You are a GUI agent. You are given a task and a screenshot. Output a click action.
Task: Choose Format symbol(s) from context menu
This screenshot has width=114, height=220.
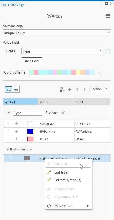pos(68,180)
